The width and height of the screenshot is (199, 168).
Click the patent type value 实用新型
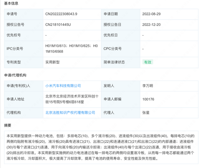(x=52, y=62)
